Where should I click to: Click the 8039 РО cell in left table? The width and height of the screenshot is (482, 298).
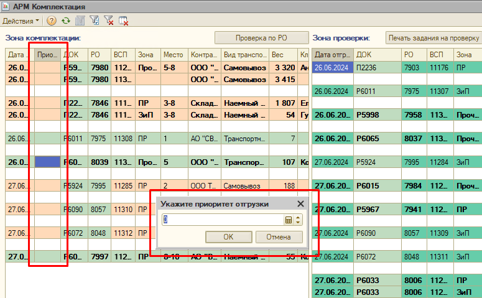click(100, 162)
